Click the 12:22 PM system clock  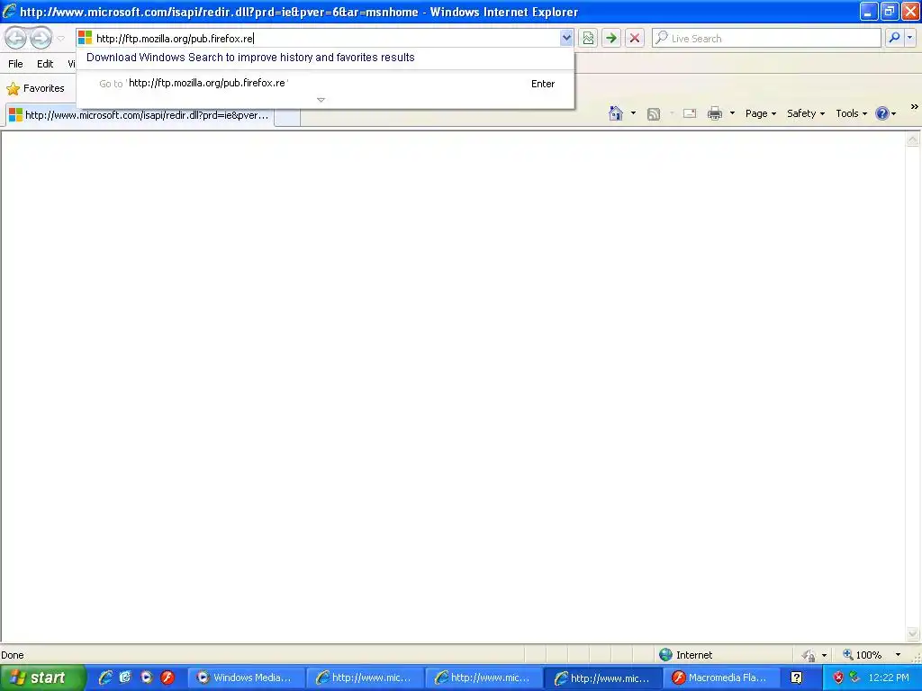pos(889,678)
